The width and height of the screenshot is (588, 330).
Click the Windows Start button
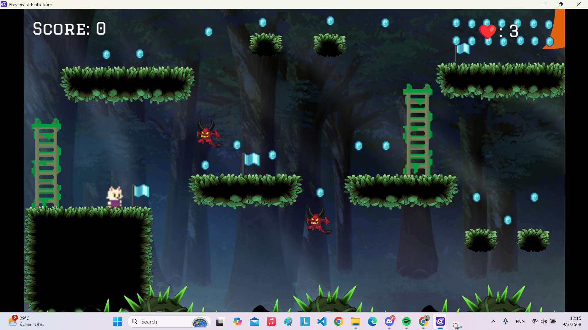117,322
